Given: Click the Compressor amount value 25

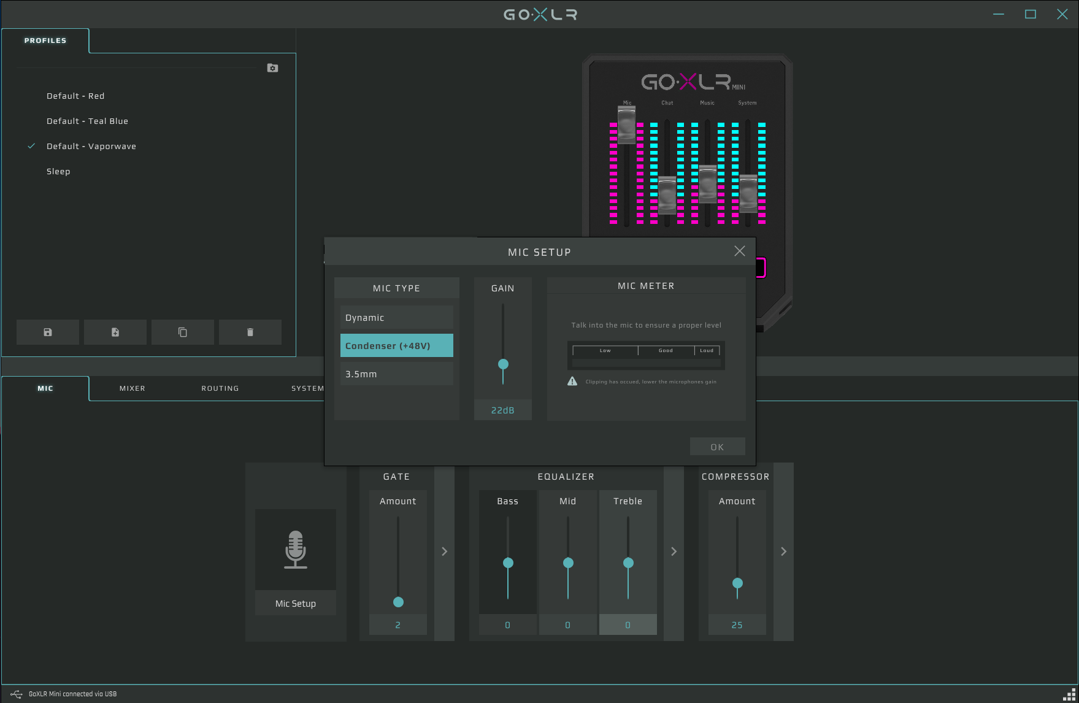Looking at the screenshot, I should (x=737, y=624).
